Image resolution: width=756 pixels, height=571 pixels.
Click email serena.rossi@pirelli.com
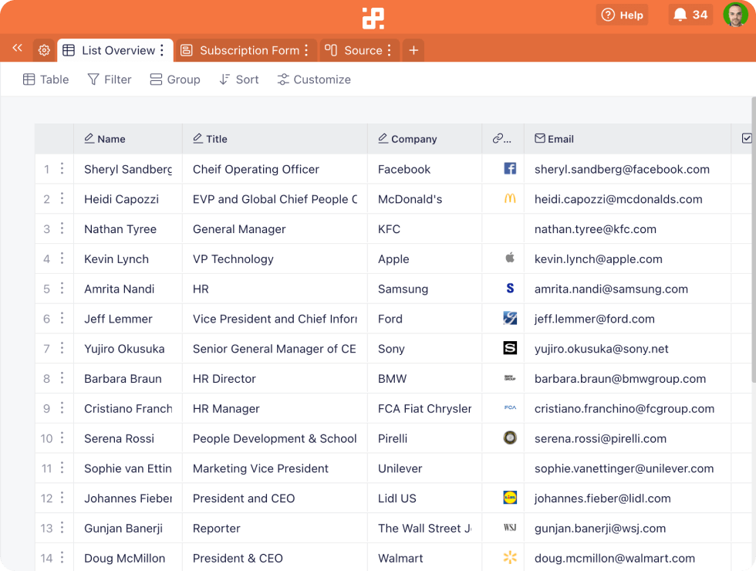pos(600,438)
